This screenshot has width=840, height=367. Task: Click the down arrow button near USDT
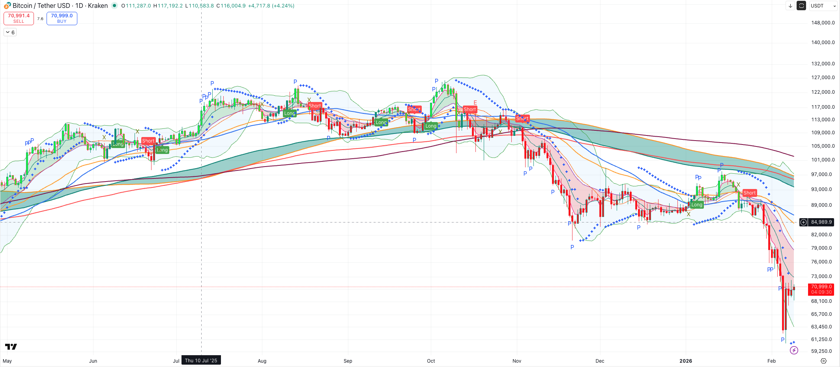coord(790,6)
